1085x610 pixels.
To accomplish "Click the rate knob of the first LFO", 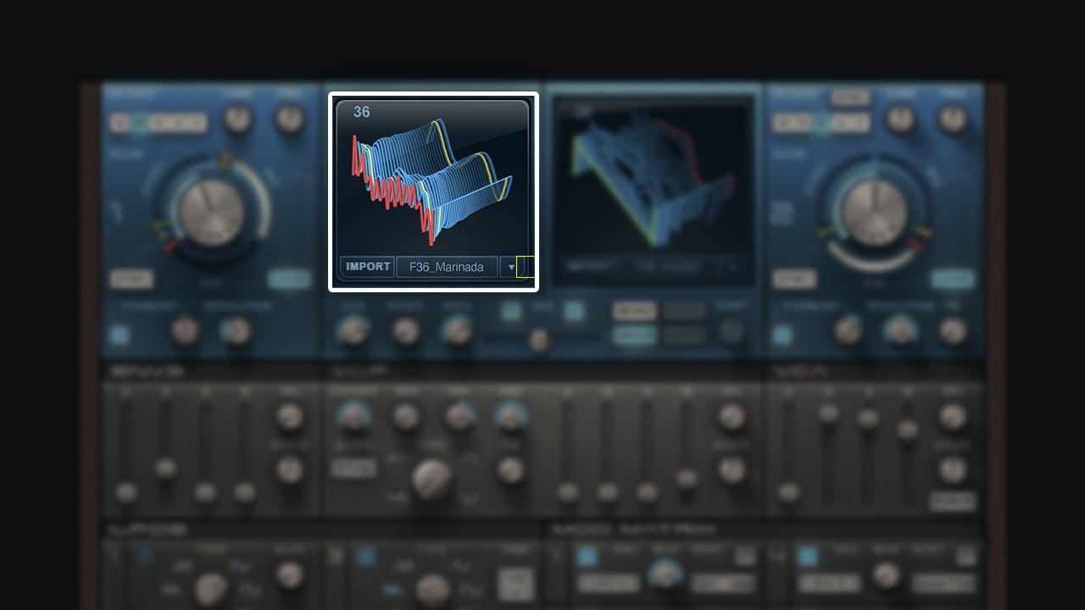I will pos(209,585).
